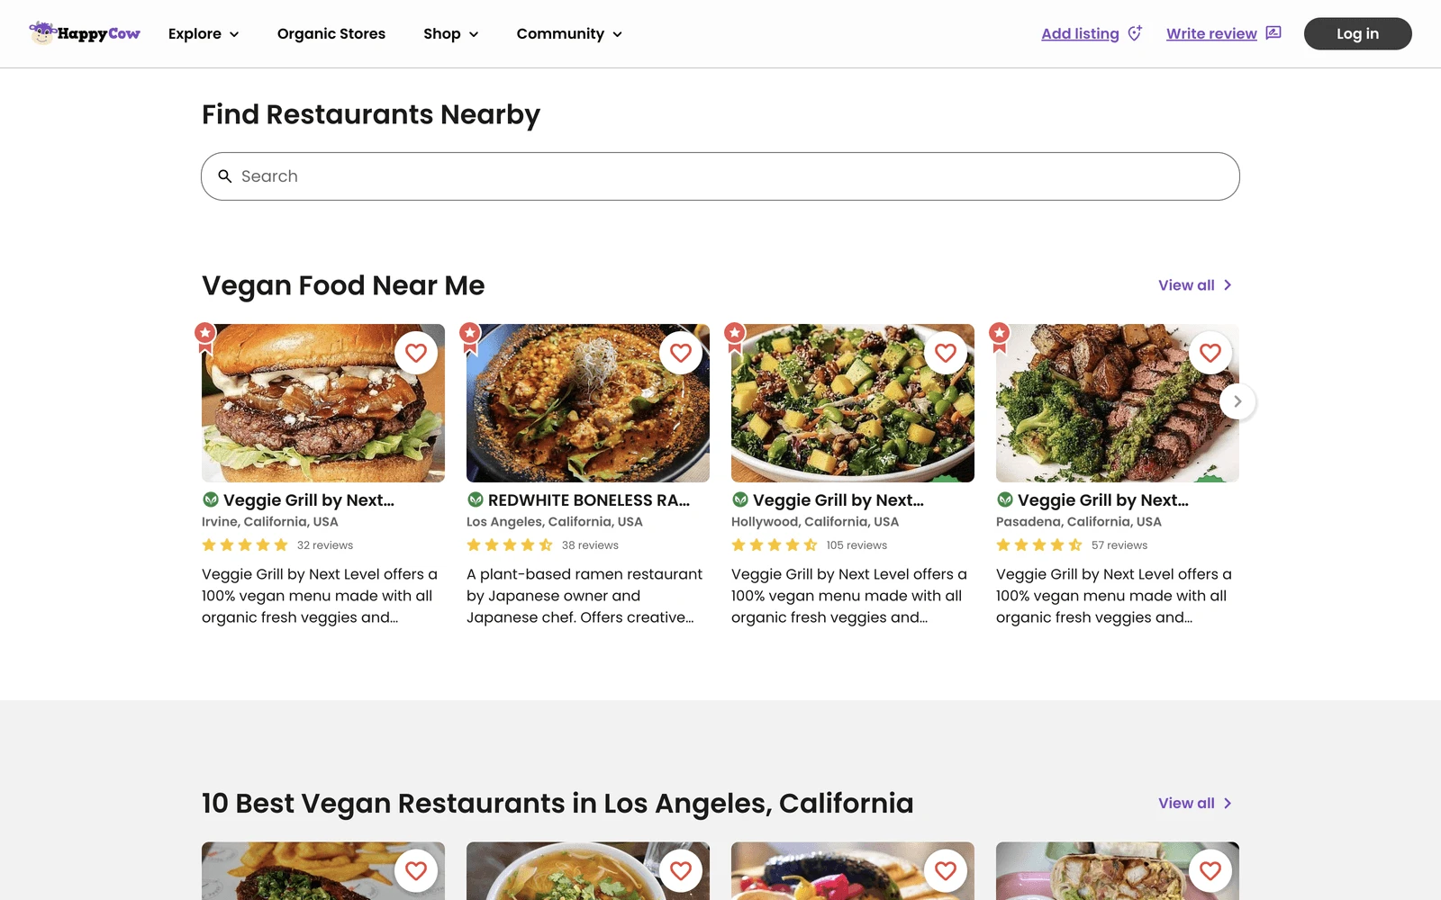This screenshot has height=900, width=1441.
Task: View all Vegan Food Near Me
Action: click(1195, 285)
